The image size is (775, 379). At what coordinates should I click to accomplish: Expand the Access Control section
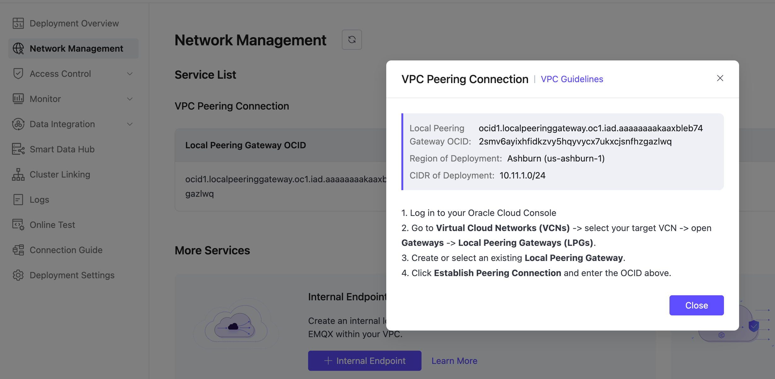(x=130, y=74)
